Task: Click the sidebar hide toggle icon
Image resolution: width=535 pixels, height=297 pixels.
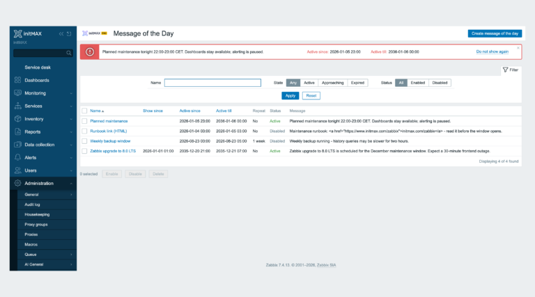Action: pos(69,33)
